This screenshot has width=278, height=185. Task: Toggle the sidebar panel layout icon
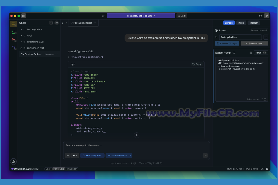point(24,16)
